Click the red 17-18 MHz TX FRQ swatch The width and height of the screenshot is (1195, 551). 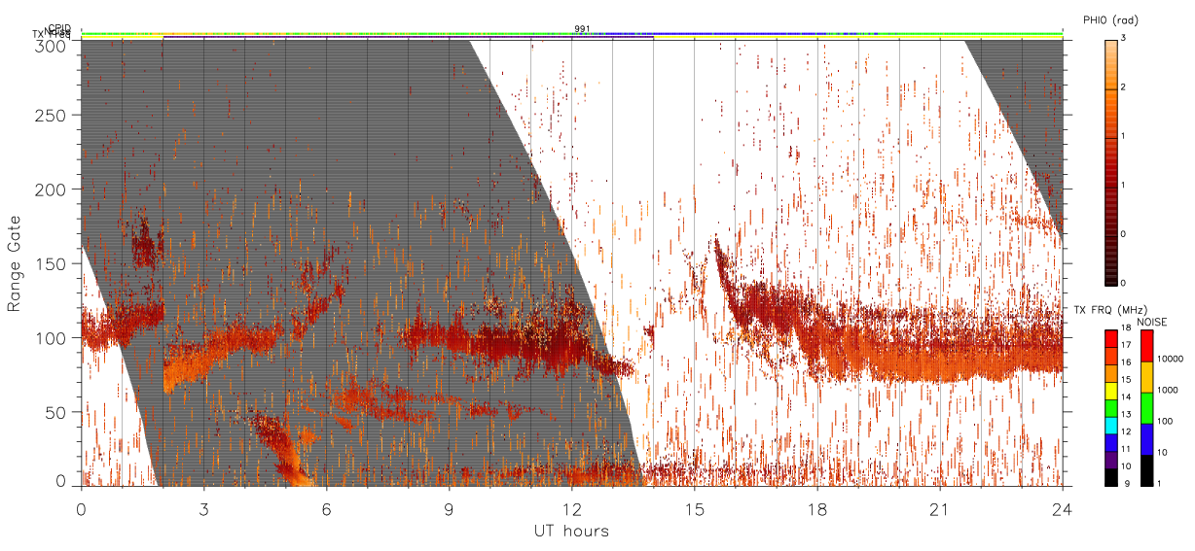tap(1110, 337)
